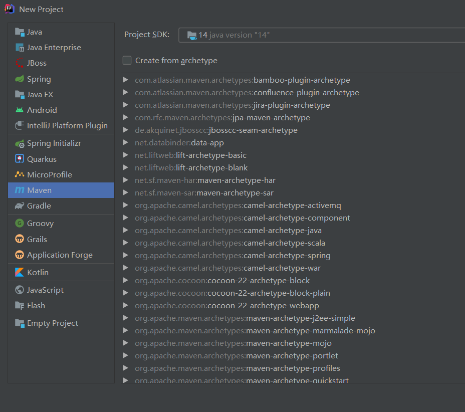
Task: Click the JBoss icon
Action: tap(20, 63)
